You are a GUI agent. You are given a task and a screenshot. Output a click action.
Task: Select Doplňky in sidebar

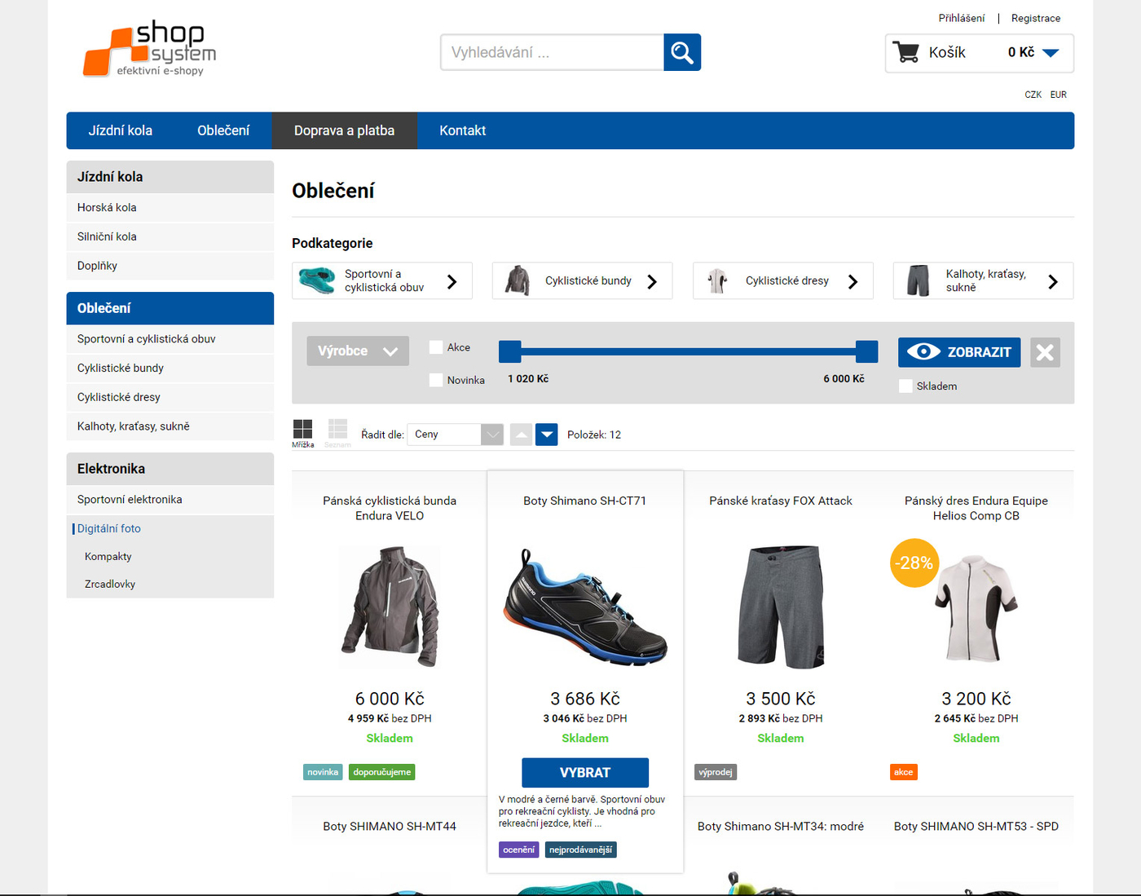(170, 266)
